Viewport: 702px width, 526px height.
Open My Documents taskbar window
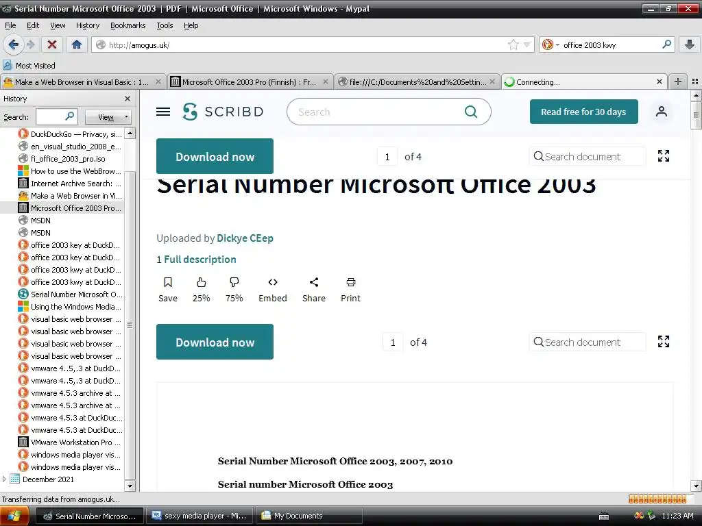[309, 516]
